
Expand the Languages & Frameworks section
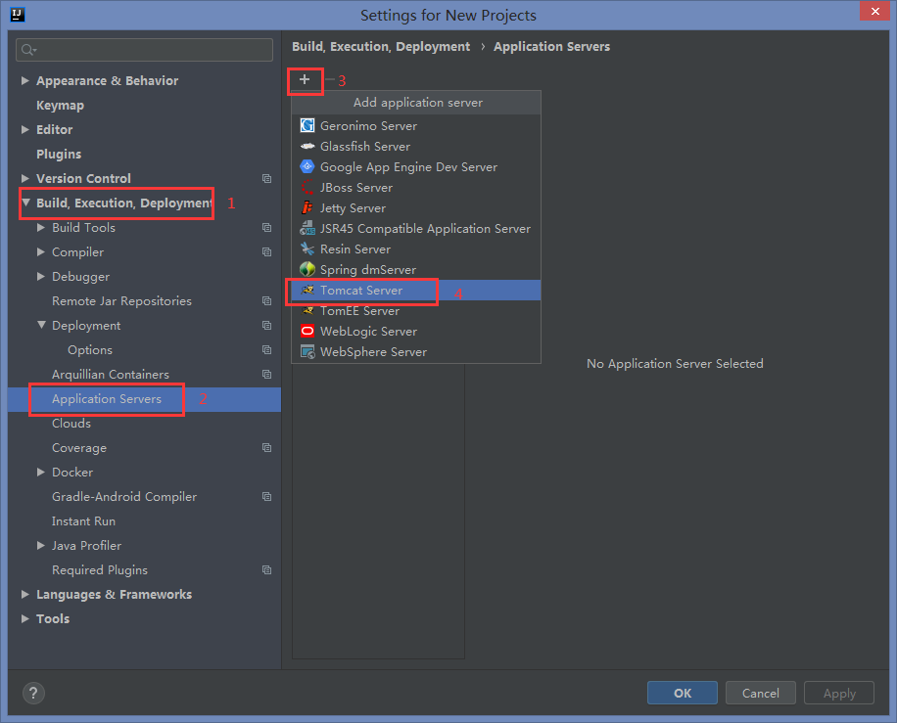click(25, 595)
